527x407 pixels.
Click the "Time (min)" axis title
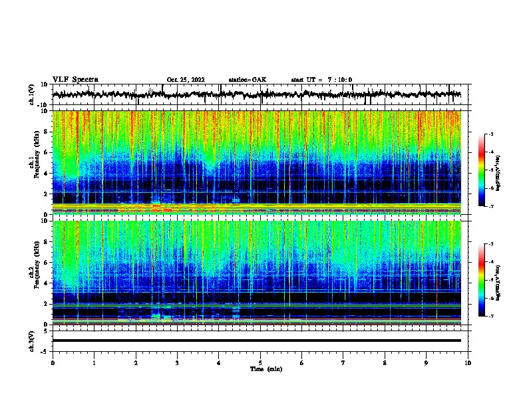pos(266,369)
